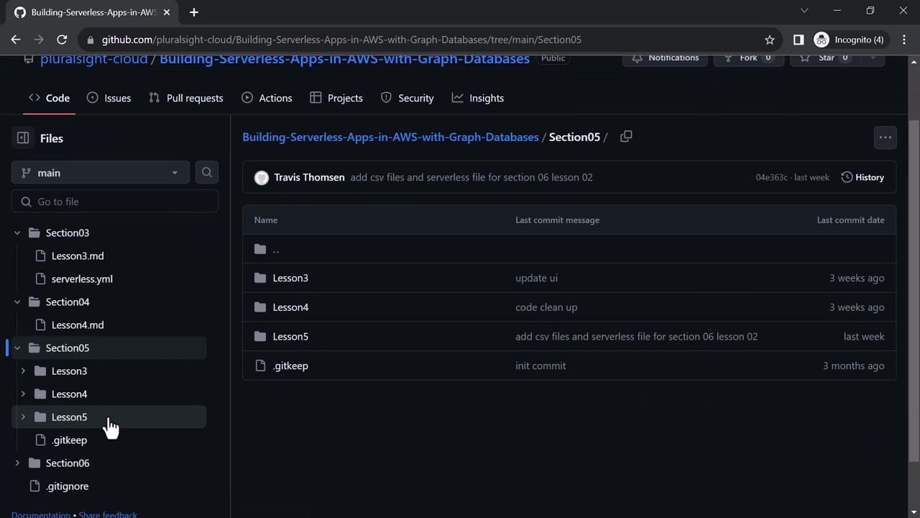Viewport: 920px width, 518px height.
Task: Collapse the Section04 folder chevron
Action: [17, 302]
